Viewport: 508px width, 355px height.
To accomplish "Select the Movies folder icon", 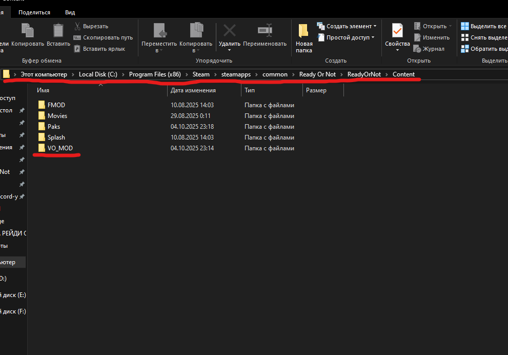I will (42, 116).
